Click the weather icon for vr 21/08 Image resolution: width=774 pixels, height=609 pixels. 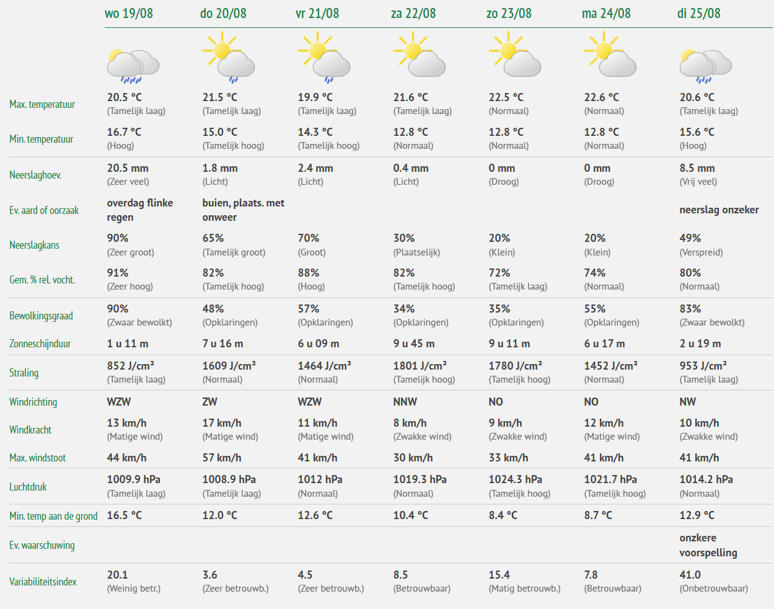coord(324,58)
